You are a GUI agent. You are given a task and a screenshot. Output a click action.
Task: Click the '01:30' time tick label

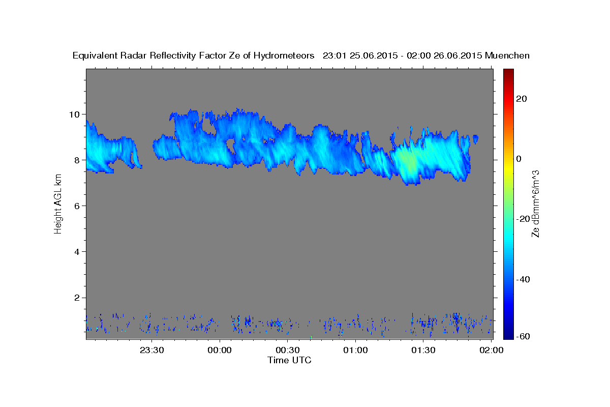coord(423,350)
